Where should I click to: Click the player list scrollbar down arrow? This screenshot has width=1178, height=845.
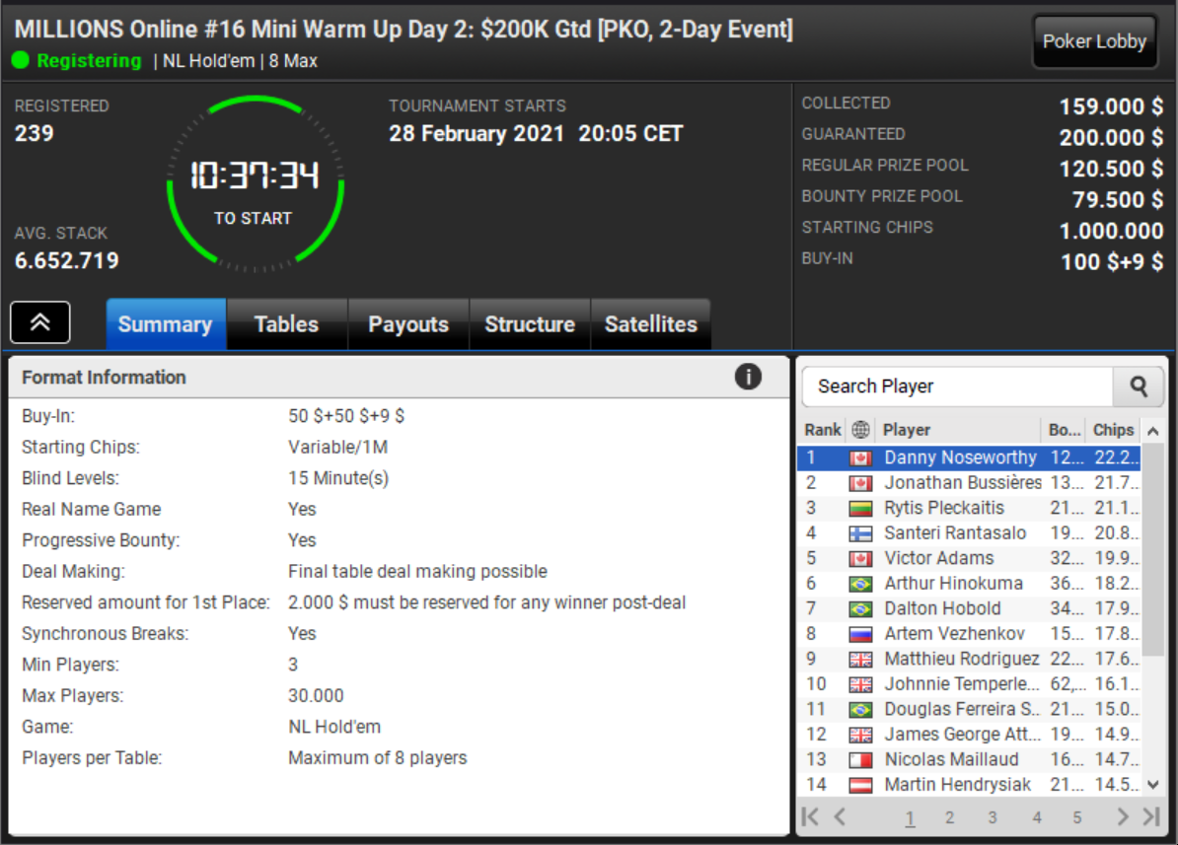(1153, 785)
